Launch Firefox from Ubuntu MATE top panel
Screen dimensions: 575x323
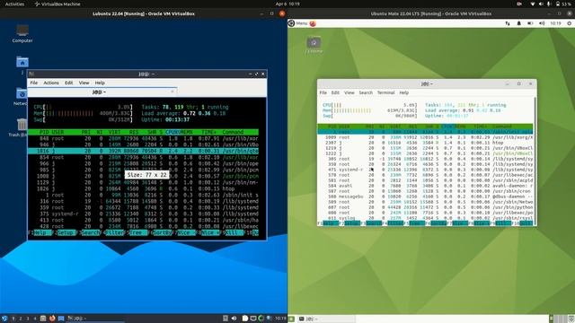313,23
